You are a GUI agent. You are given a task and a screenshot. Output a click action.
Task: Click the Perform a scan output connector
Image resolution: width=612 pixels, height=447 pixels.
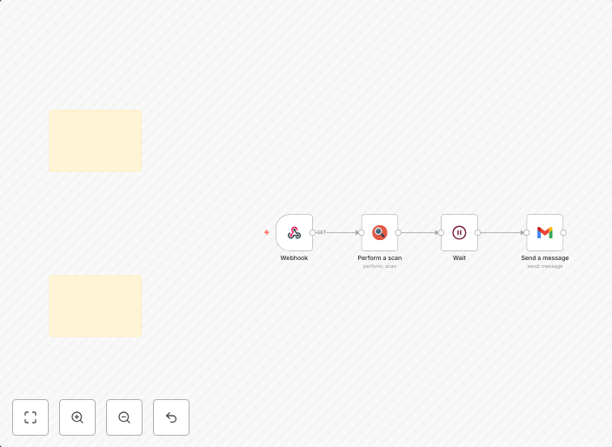(x=398, y=233)
